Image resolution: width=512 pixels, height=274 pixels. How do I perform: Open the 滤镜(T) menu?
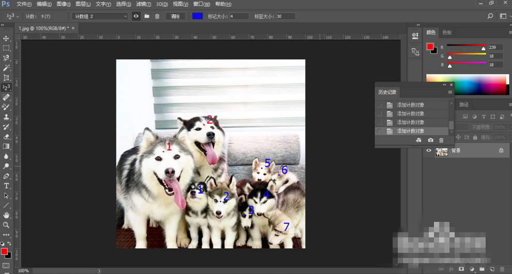tap(143, 4)
